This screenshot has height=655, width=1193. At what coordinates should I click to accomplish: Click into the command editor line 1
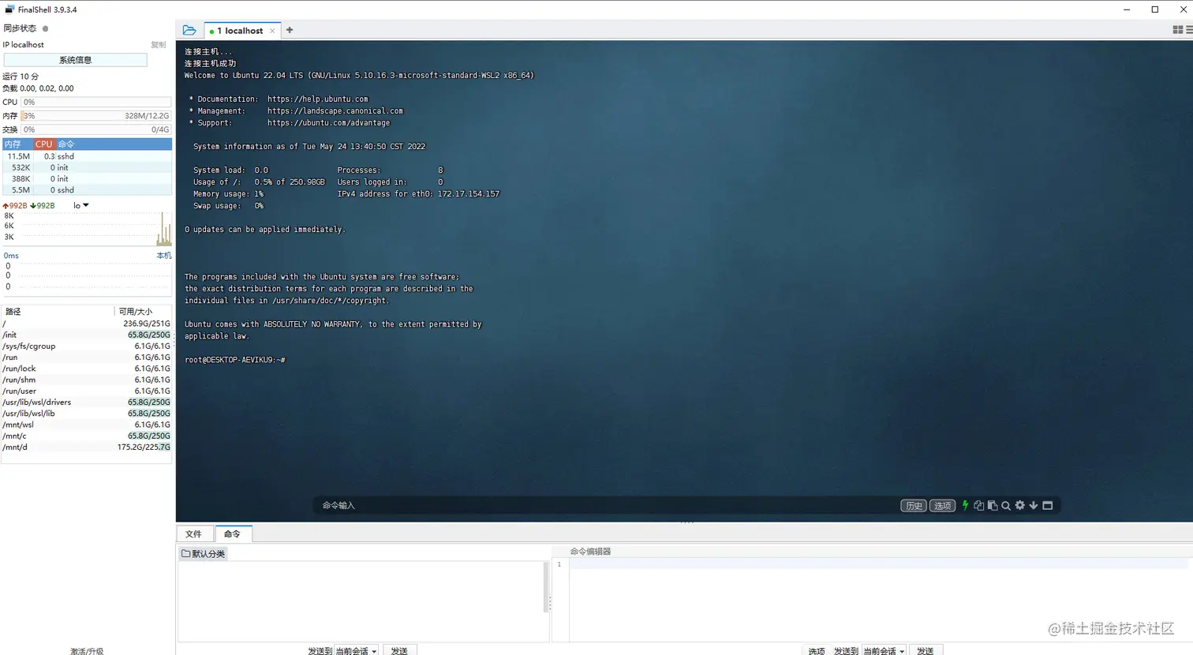point(877,564)
